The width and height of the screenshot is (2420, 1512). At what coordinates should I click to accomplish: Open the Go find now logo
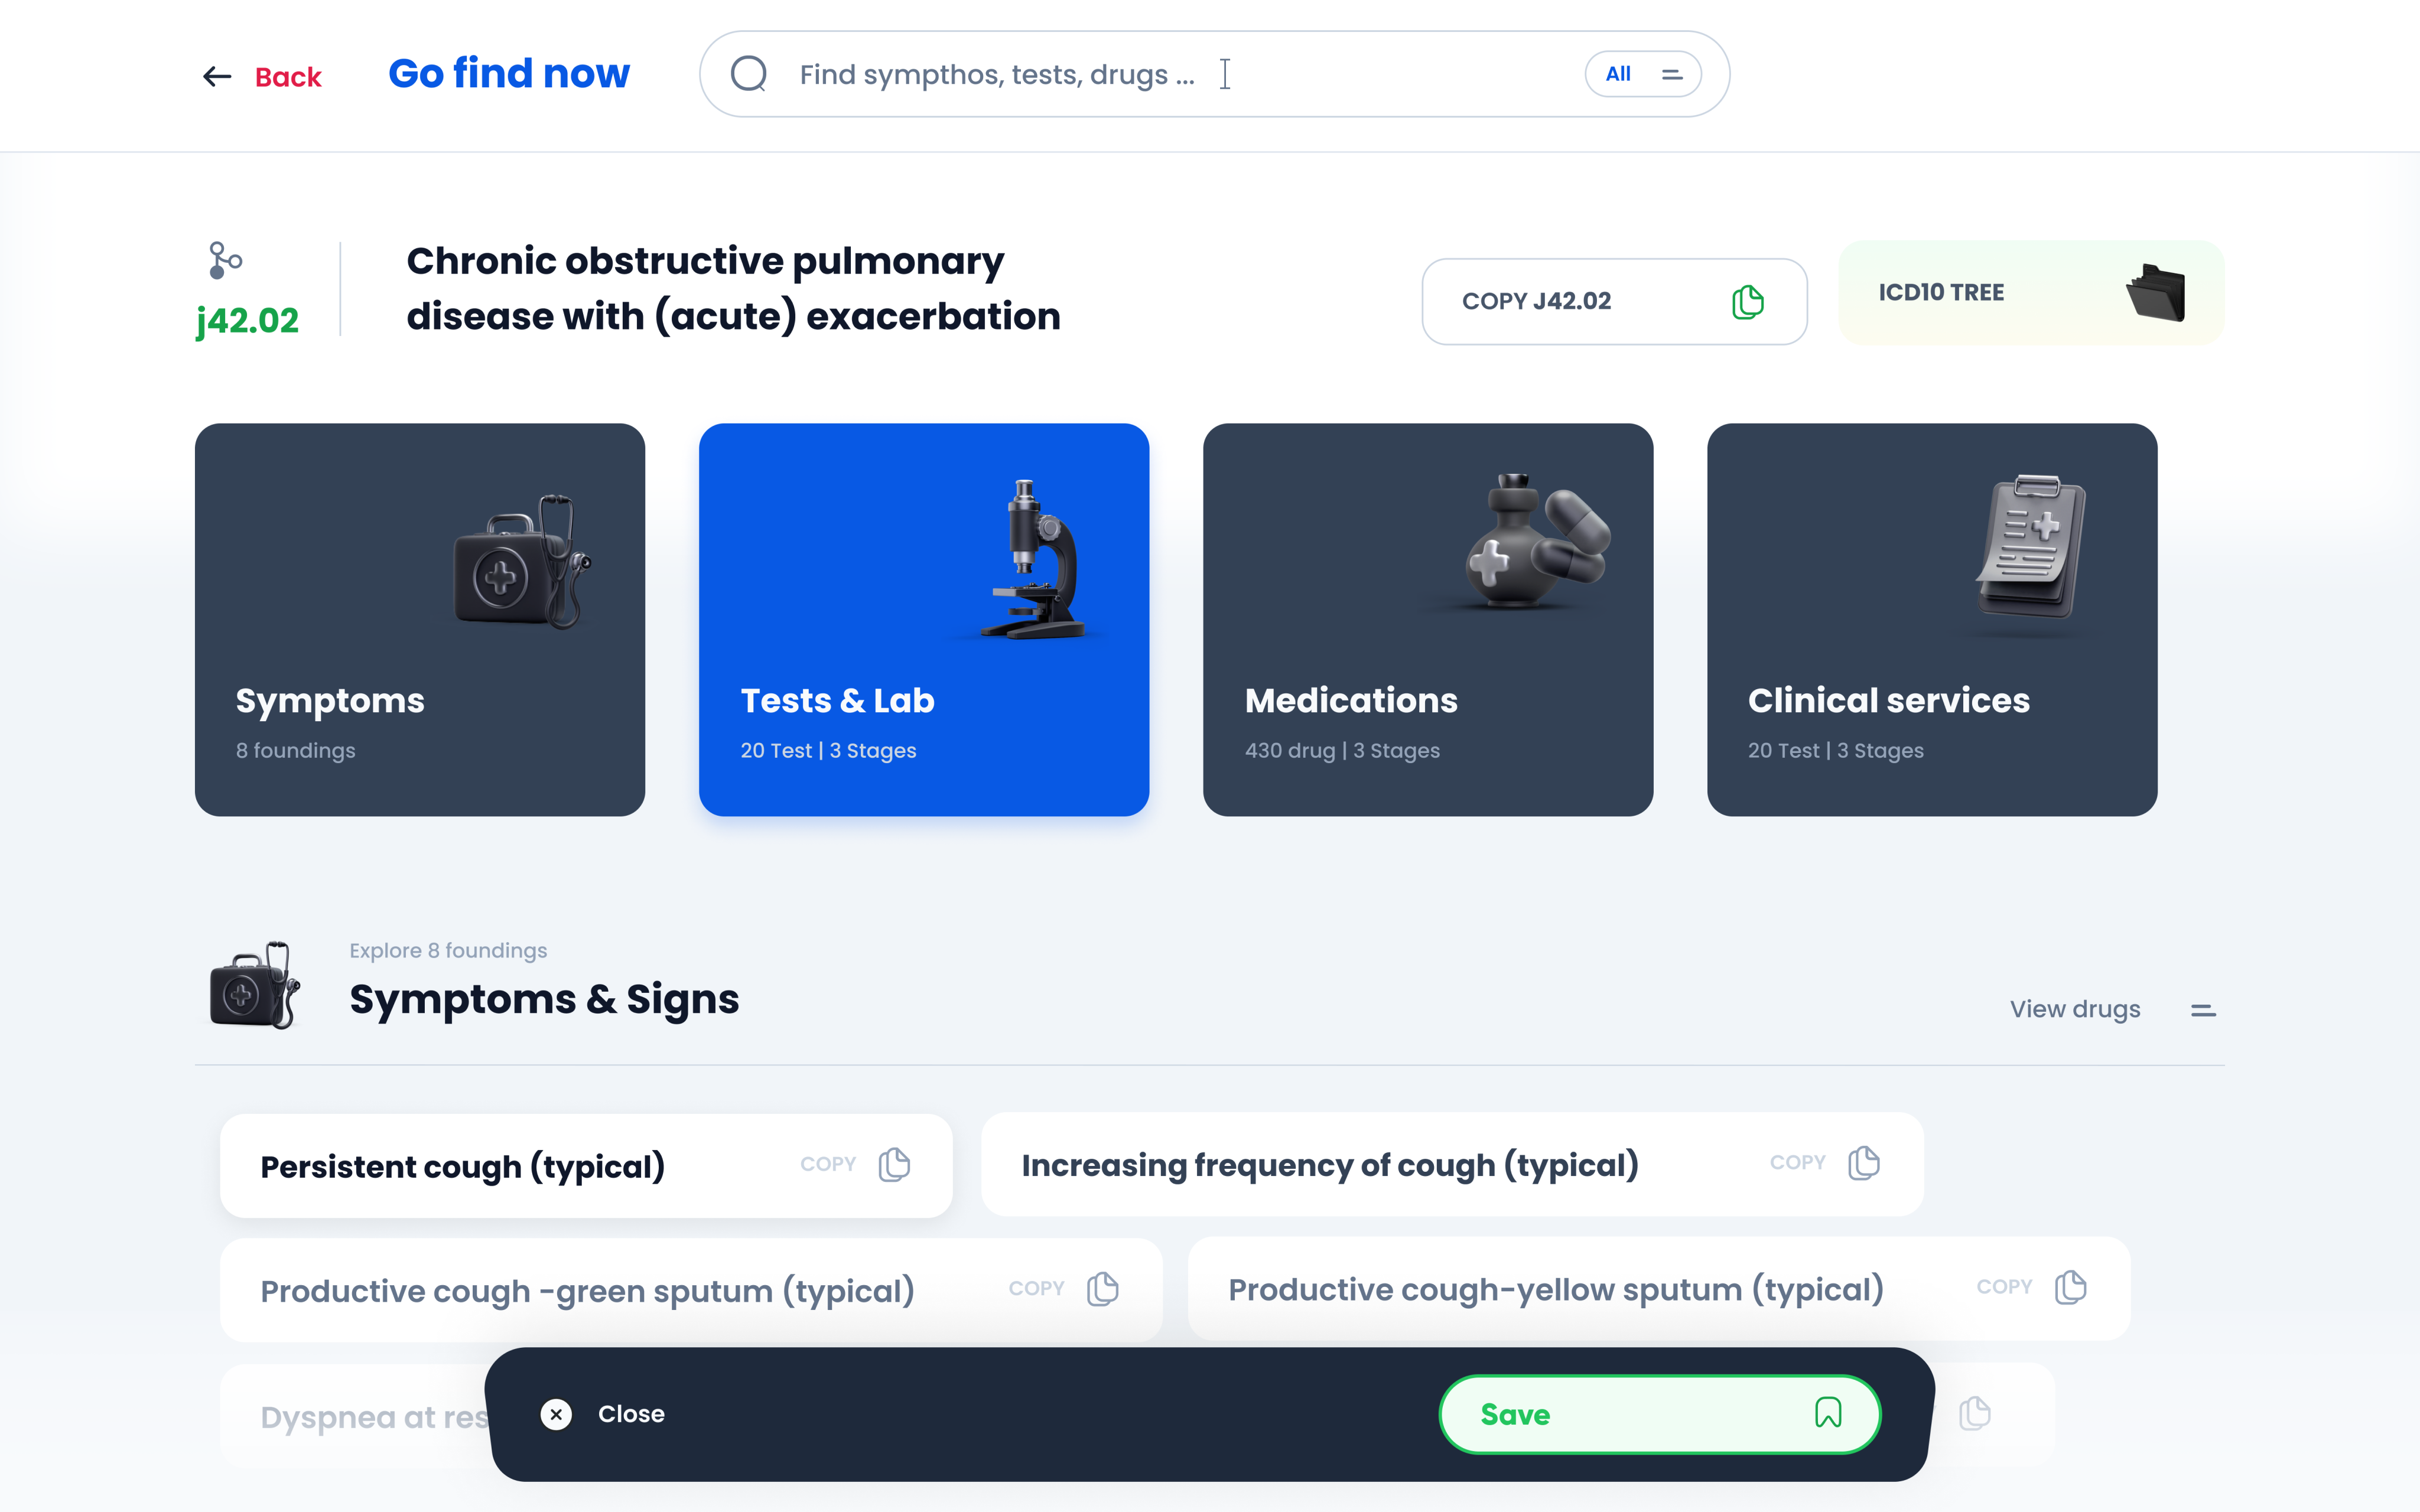[x=509, y=74]
